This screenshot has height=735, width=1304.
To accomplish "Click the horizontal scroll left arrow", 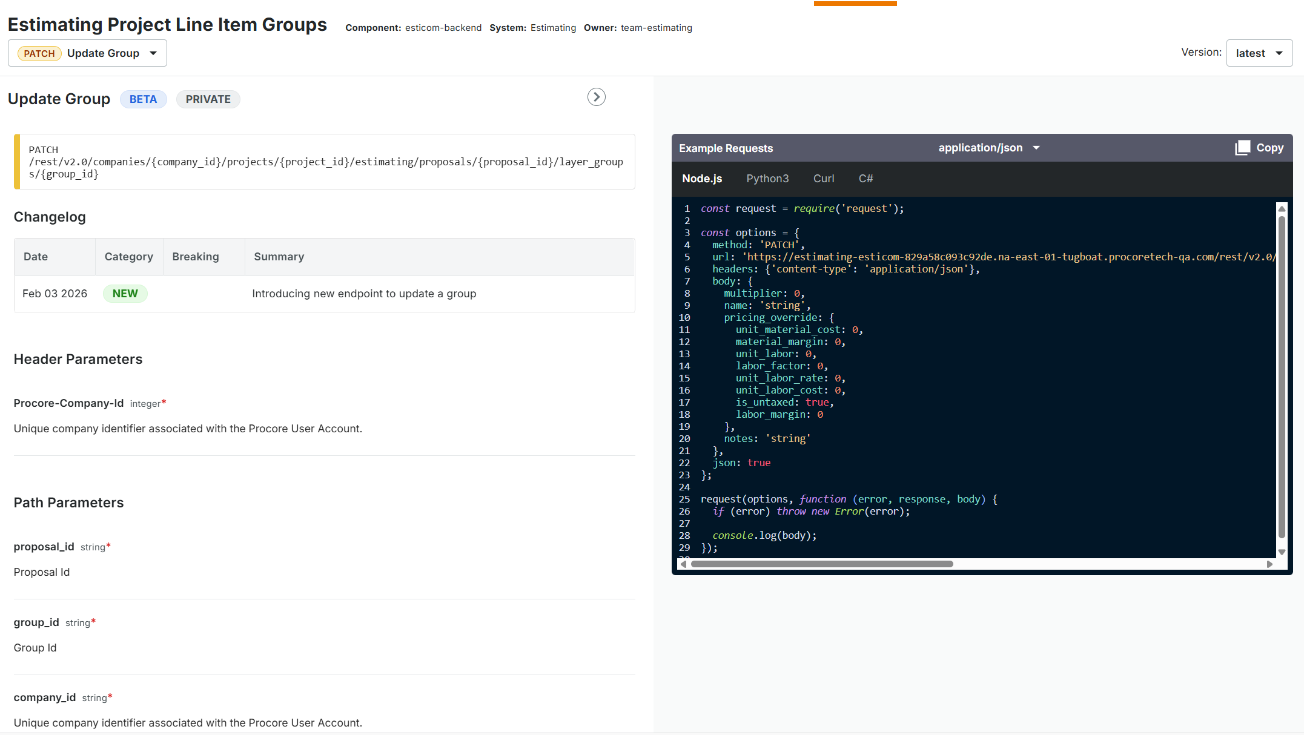I will 683,564.
